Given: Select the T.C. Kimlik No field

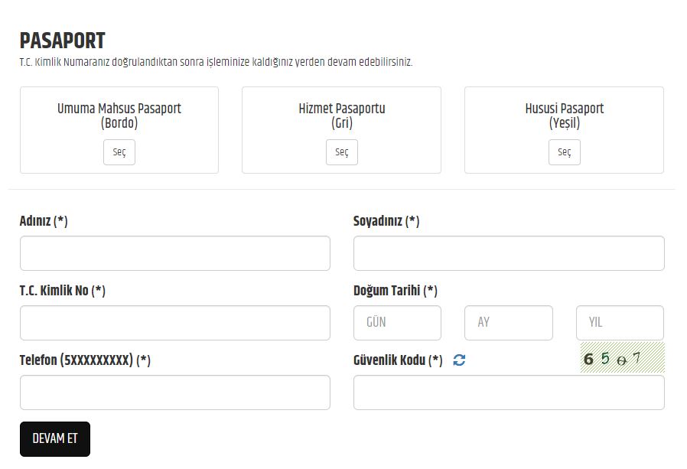Looking at the screenshot, I should pos(175,323).
